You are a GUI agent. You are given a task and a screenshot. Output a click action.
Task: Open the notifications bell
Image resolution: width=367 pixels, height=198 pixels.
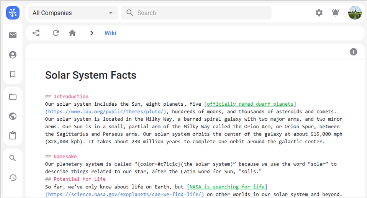[x=335, y=13]
